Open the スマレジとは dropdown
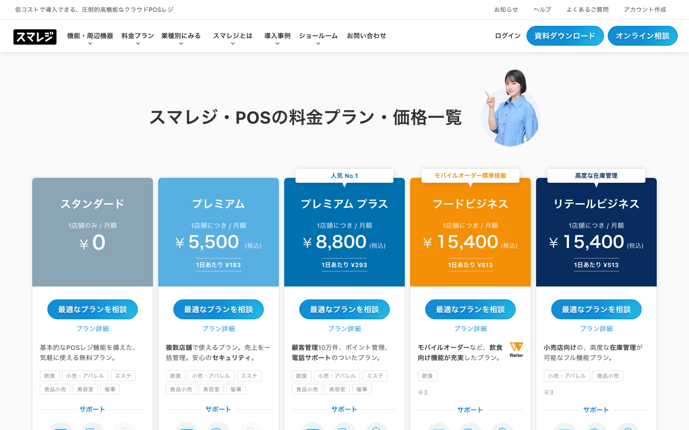 click(x=233, y=36)
